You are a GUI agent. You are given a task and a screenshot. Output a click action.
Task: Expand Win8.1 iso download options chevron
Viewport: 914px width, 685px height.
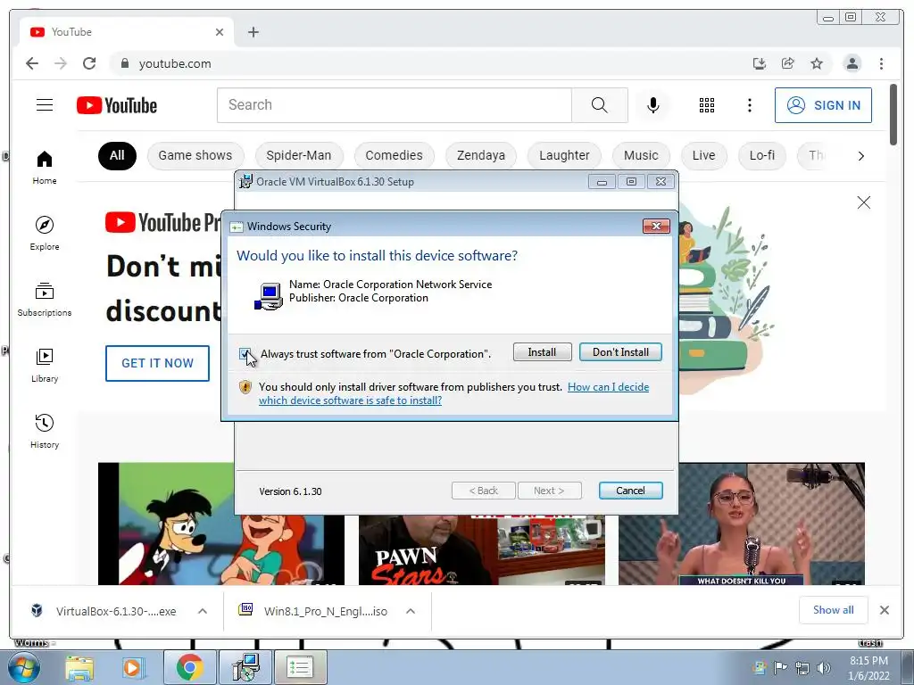(411, 611)
